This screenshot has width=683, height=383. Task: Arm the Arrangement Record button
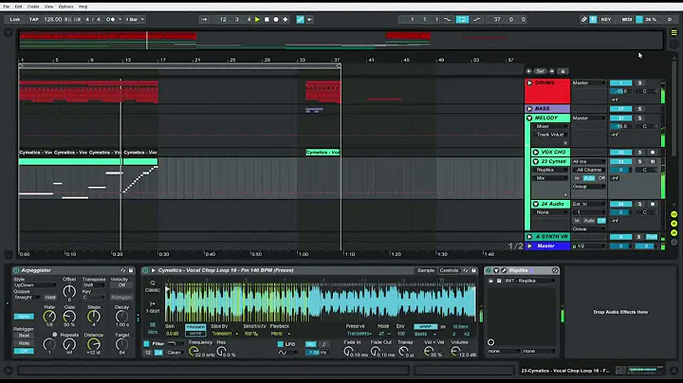276,20
